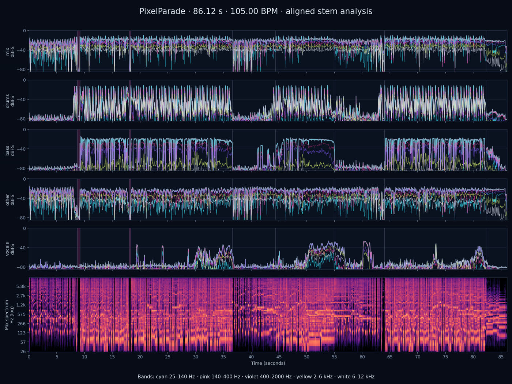
Task: Click the -40 tick on the other panel
Action: (22, 198)
